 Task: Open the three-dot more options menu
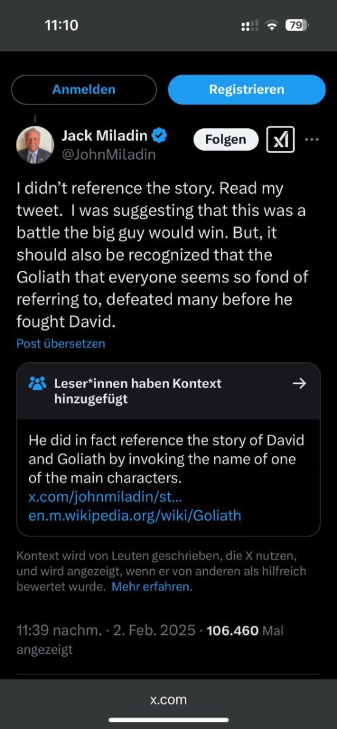coord(311,140)
